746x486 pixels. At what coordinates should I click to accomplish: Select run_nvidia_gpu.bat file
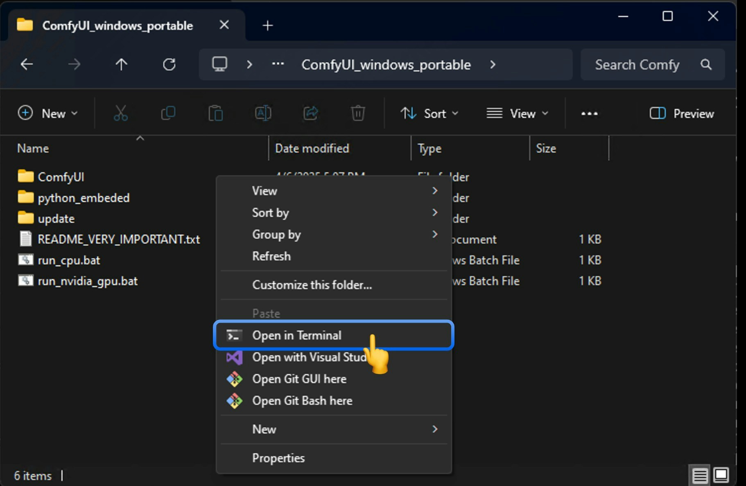click(x=78, y=281)
